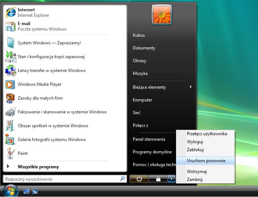This screenshot has width=258, height=197.
Task: Click the Łatwy transfer w systemie Windows icon
Action: tap(11, 71)
